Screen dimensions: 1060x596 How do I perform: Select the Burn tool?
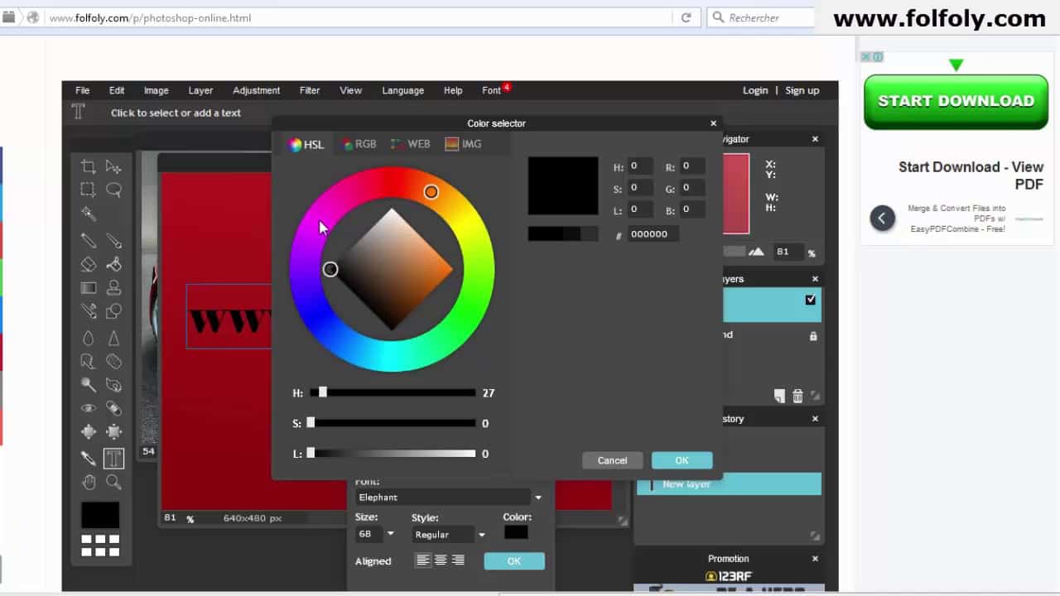pyautogui.click(x=113, y=385)
